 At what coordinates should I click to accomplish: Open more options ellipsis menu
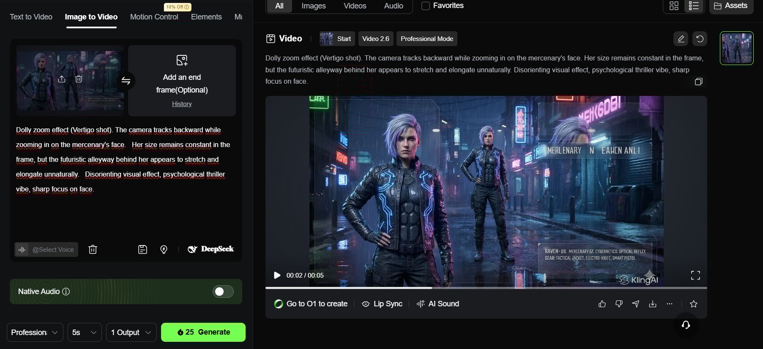point(670,304)
